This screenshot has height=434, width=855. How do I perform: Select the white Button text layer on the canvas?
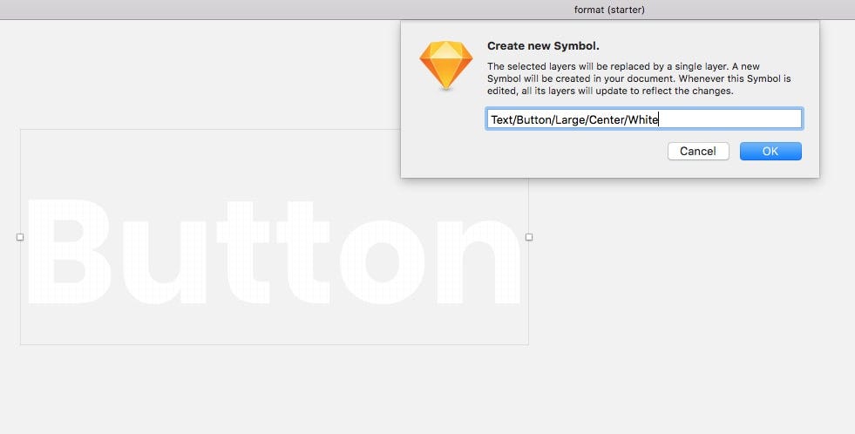click(275, 252)
